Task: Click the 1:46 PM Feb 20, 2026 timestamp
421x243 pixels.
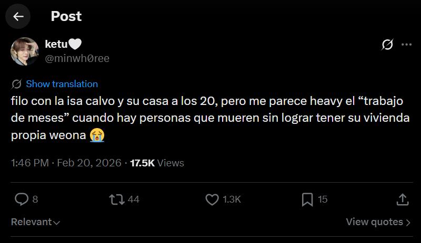Action: [66, 163]
